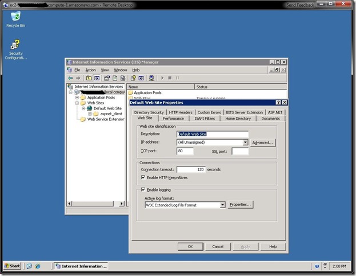This screenshot has height=276, width=356.
Task: Launch Internet Explorer from quick launch
Action: point(38,266)
